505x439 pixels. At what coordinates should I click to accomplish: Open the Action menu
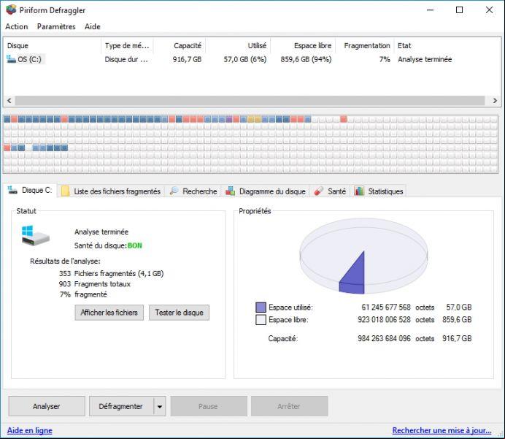[x=17, y=26]
